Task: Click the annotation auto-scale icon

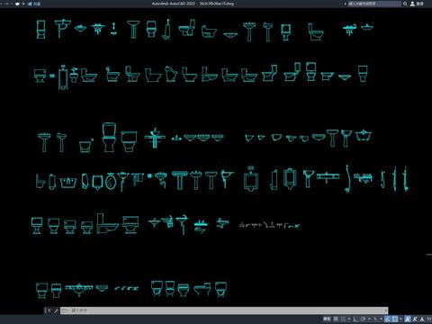Action: pos(415,319)
